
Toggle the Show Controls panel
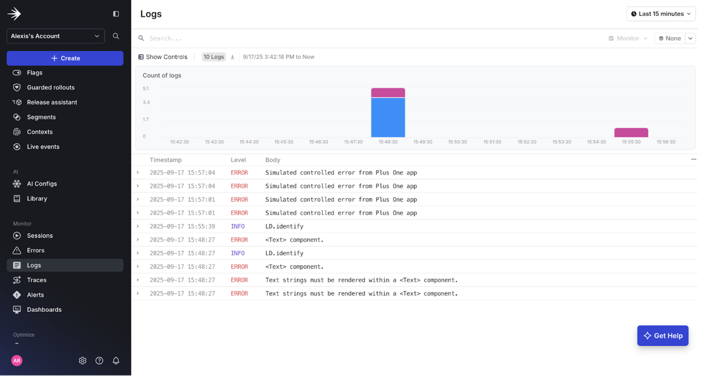163,57
